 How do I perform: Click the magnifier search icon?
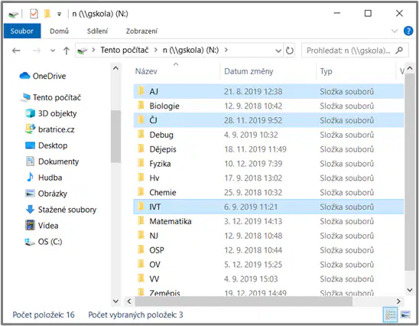pos(399,50)
